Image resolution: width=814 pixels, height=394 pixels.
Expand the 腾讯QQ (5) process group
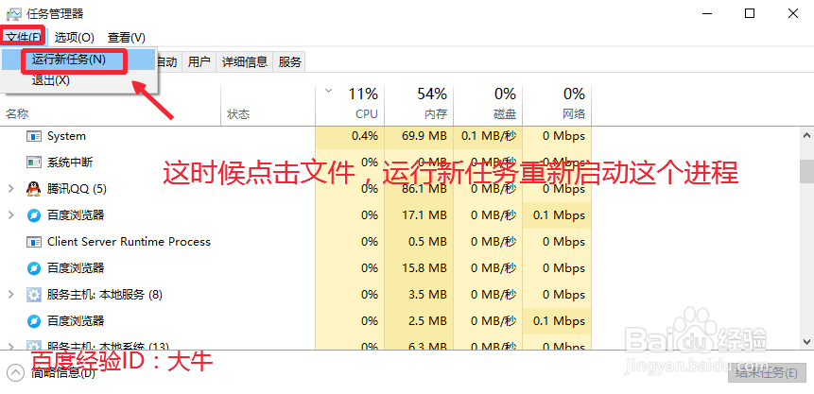coord(11,189)
